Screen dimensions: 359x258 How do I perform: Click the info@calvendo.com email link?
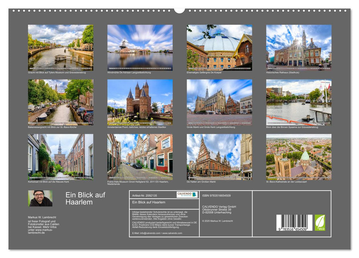pyautogui.click(x=149, y=233)
